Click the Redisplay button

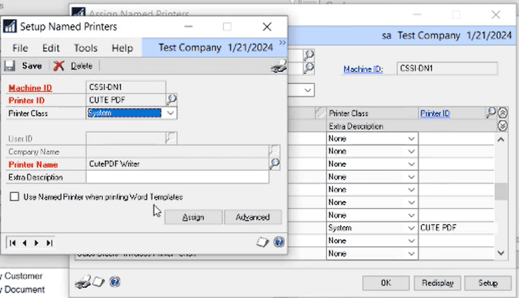point(438,283)
